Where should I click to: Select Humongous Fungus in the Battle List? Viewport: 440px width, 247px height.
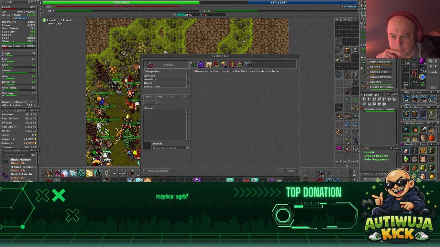pos(380,109)
